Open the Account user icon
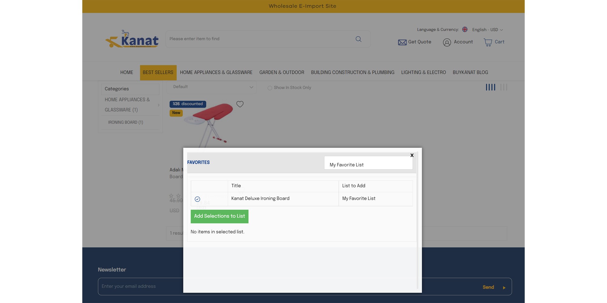Image resolution: width=607 pixels, height=303 pixels. 447,42
